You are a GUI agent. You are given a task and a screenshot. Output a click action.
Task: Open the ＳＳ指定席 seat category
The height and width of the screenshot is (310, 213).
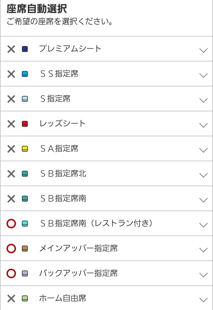(x=59, y=74)
